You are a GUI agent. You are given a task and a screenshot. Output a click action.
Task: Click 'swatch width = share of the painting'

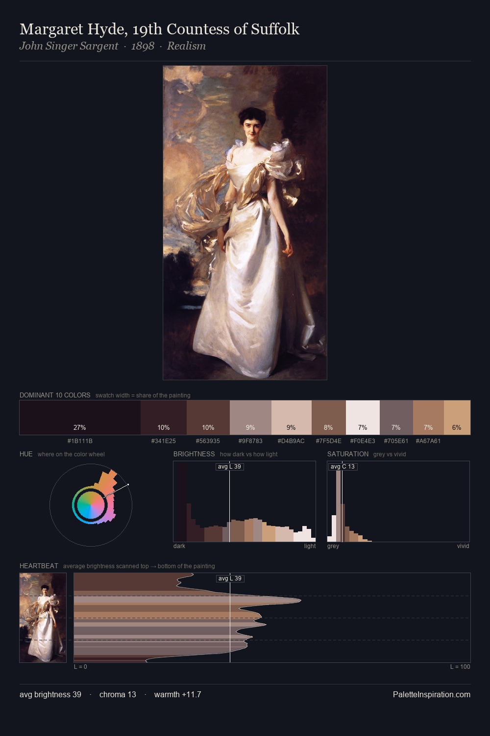[x=143, y=395]
